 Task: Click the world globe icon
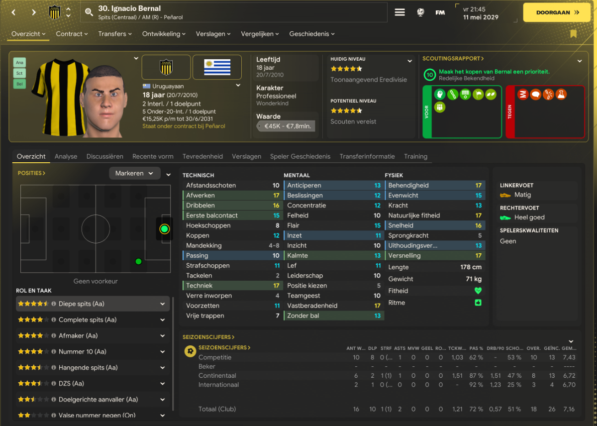point(420,12)
